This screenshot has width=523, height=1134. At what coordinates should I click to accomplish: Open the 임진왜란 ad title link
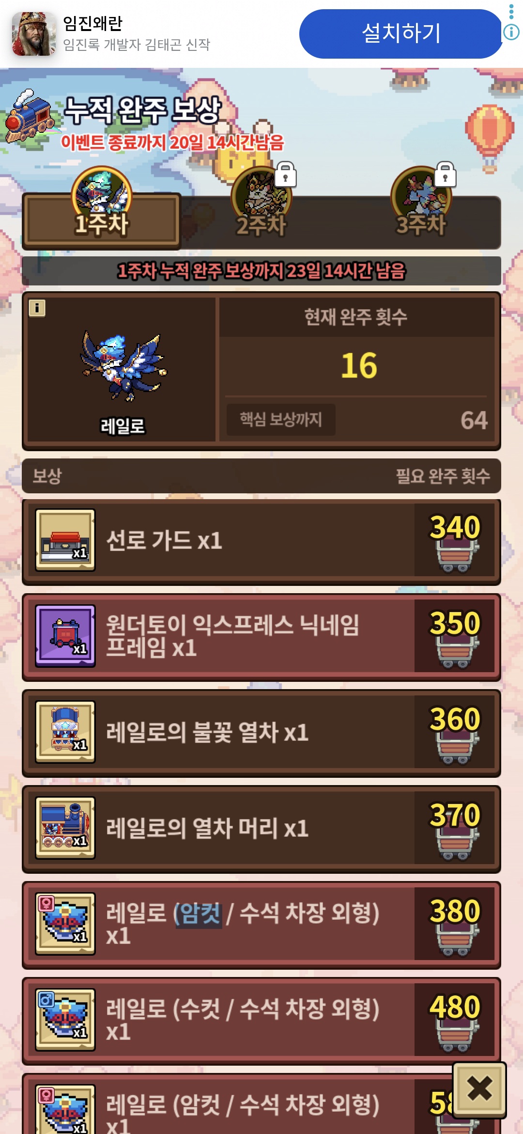point(92,23)
